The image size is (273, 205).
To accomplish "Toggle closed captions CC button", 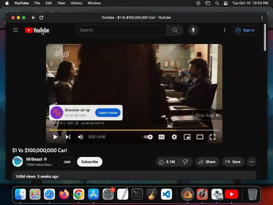I will pos(161,137).
